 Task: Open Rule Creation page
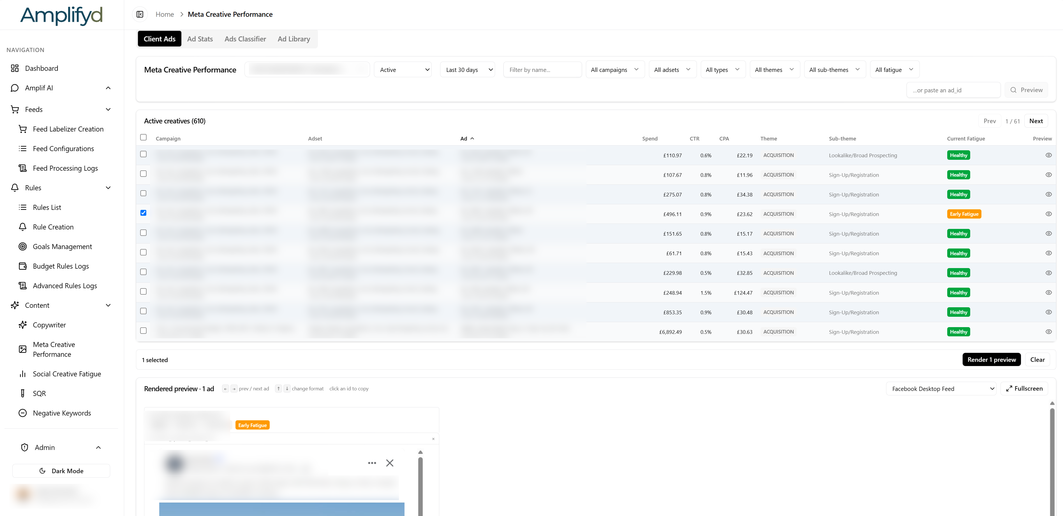53,227
